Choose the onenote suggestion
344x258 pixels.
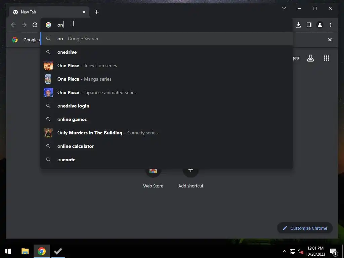click(167, 160)
